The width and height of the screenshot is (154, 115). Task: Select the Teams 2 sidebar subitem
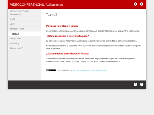[25, 34]
